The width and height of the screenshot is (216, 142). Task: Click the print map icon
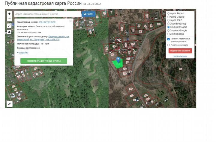pyautogui.click(x=10, y=32)
